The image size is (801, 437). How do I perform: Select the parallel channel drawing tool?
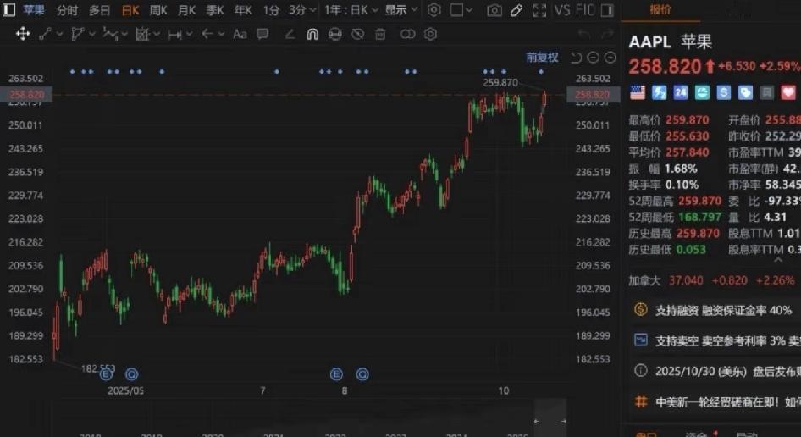coord(77,34)
